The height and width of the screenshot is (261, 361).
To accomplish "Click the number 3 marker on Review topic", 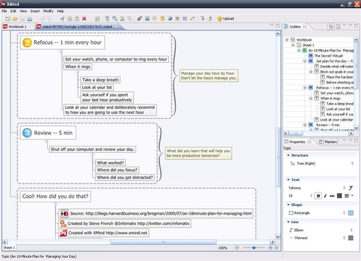I will pyautogui.click(x=27, y=133).
